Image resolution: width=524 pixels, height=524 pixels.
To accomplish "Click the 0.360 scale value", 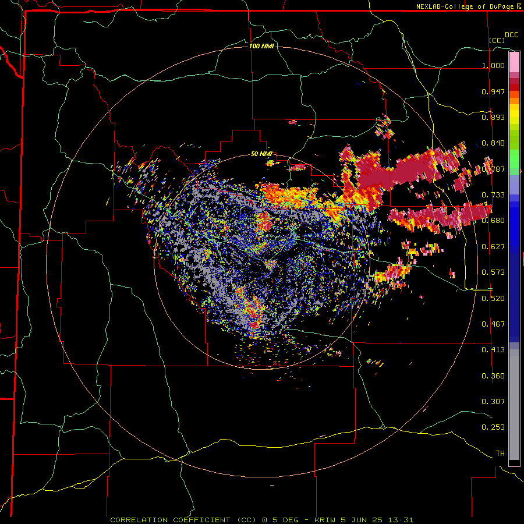I will pyautogui.click(x=493, y=376).
